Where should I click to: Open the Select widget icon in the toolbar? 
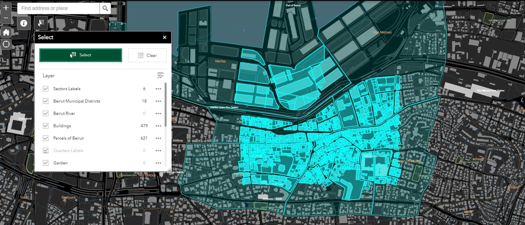pos(41,23)
